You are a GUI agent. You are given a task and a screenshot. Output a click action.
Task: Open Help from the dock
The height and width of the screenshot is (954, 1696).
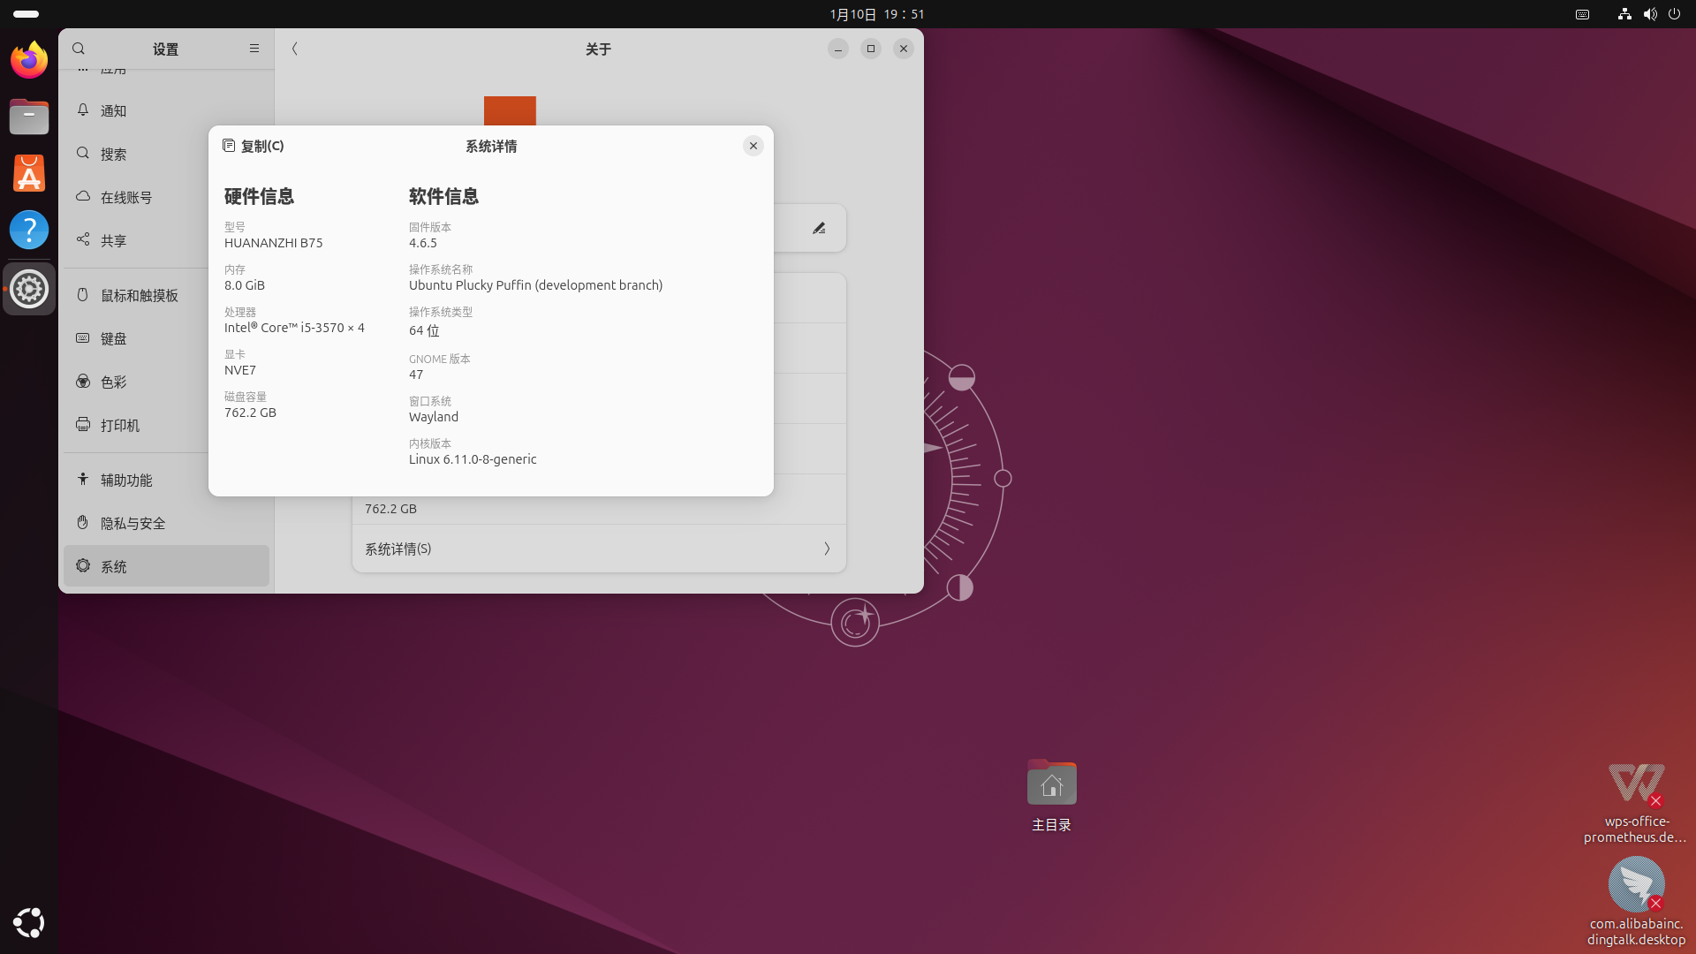pos(29,230)
